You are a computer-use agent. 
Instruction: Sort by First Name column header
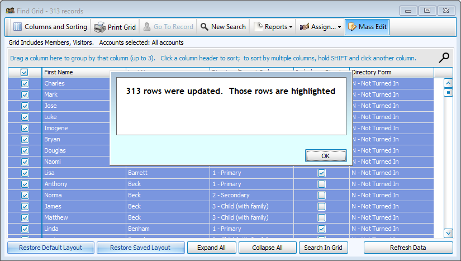(84, 72)
